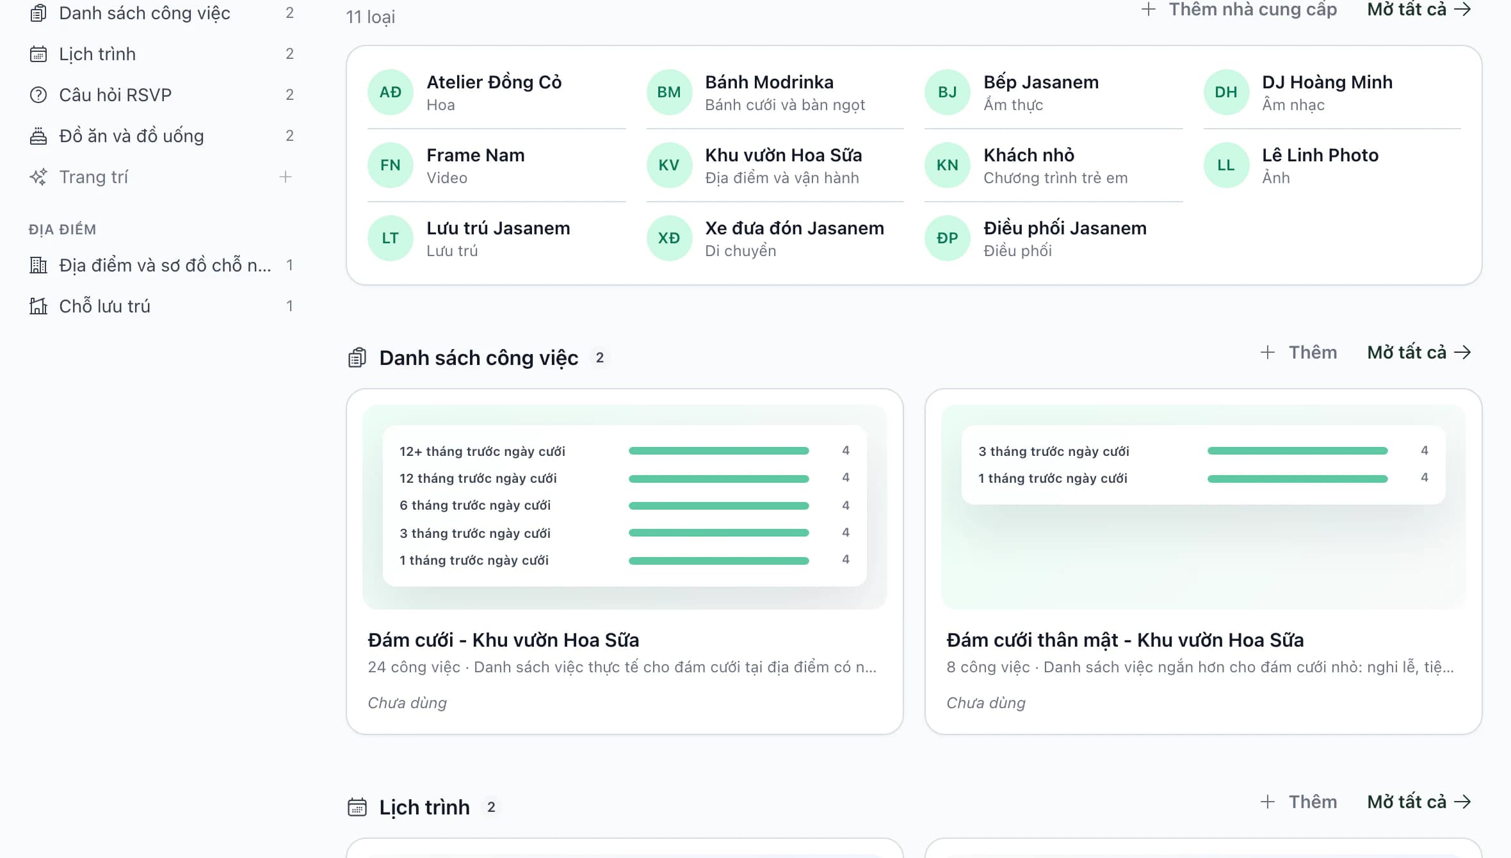Select the XĐ avatar for Xe đưa đón
1511x858 pixels.
point(669,238)
